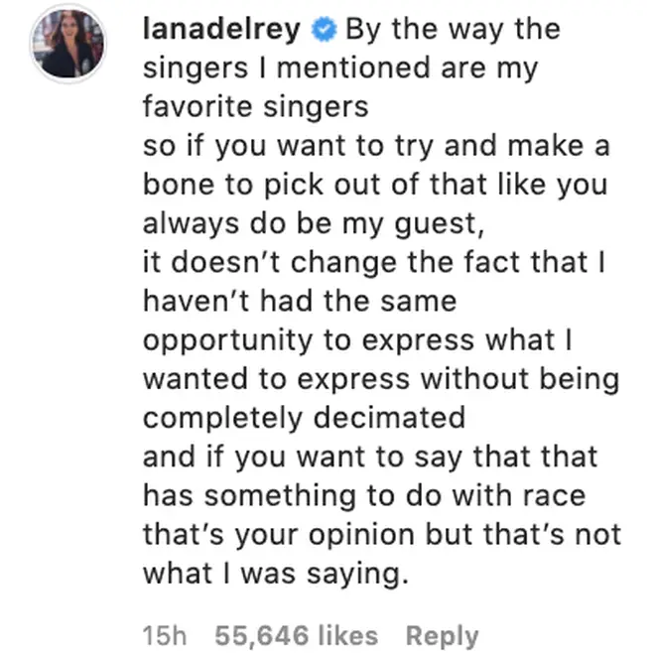This screenshot has width=655, height=658.
Task: Click the line "haven't had the same"
Action: [x=300, y=301]
